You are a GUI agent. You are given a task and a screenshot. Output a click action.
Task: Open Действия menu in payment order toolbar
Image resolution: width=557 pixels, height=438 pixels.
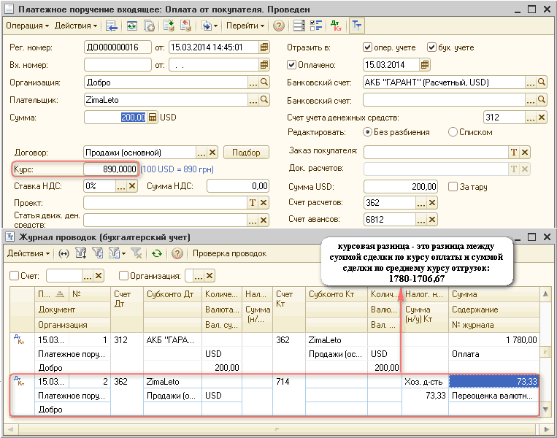pyautogui.click(x=76, y=26)
